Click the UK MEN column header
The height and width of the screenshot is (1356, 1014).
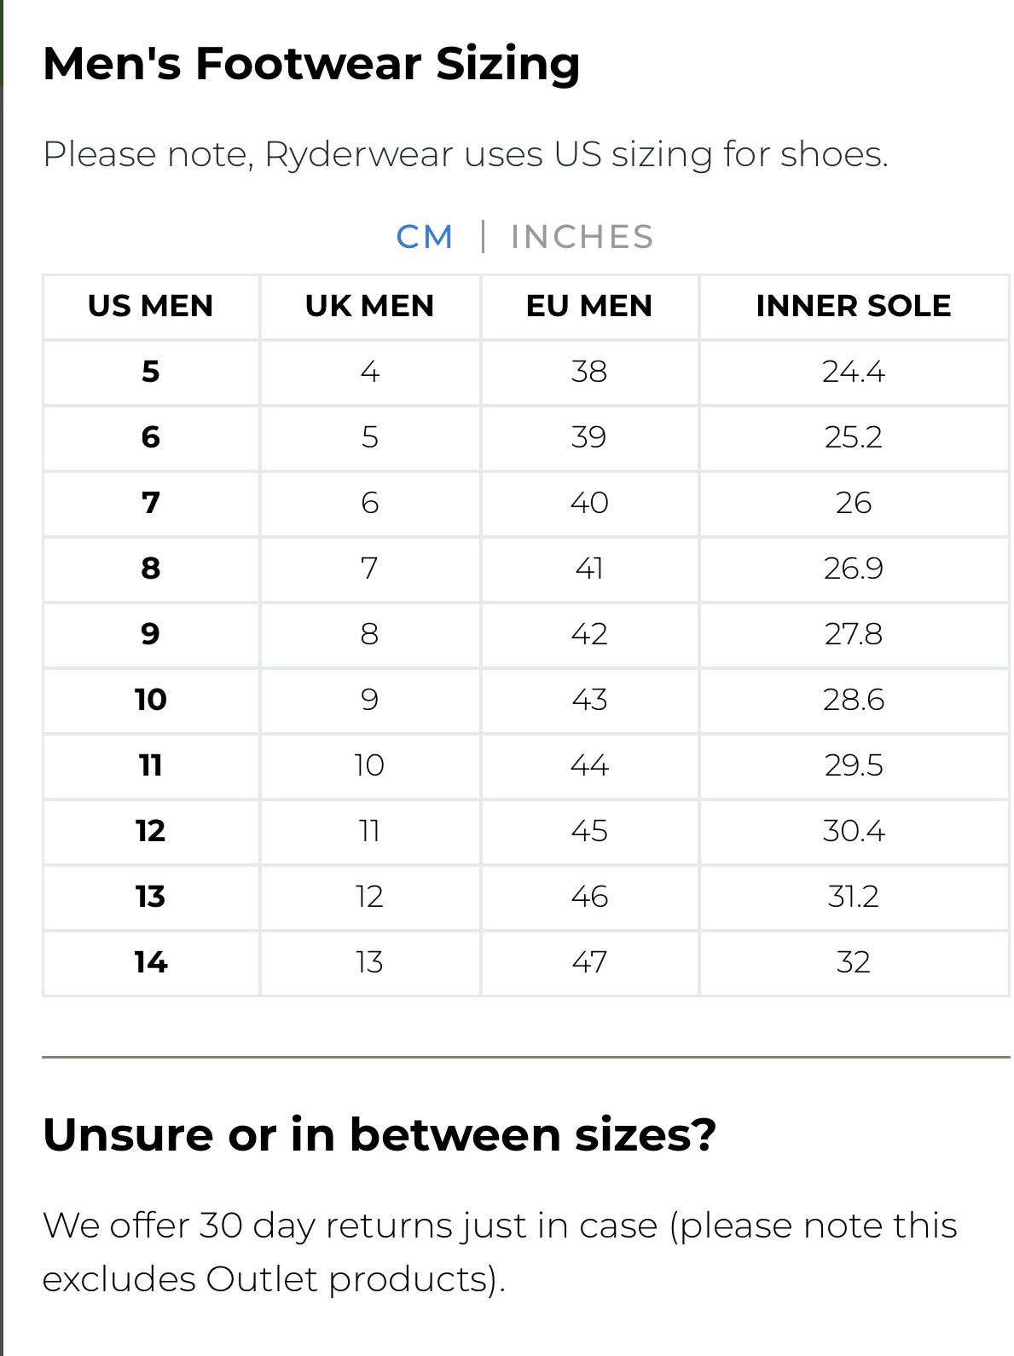369,306
